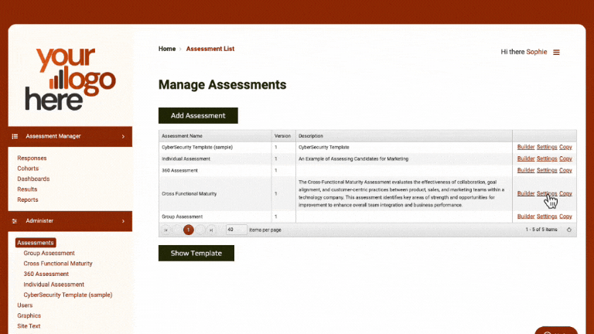Open Builder for CyberSecurity Template
This screenshot has width=594, height=334.
[525, 147]
